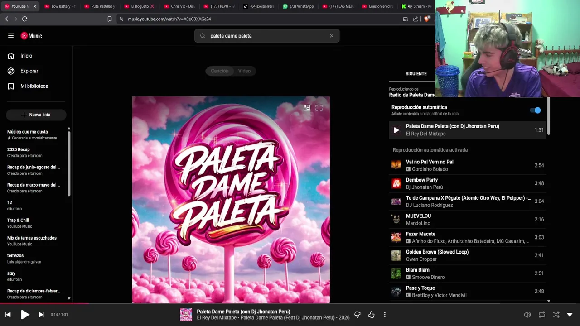Select Fazer Macete track
Screen dimensions: 580x326
pyautogui.click(x=468, y=237)
